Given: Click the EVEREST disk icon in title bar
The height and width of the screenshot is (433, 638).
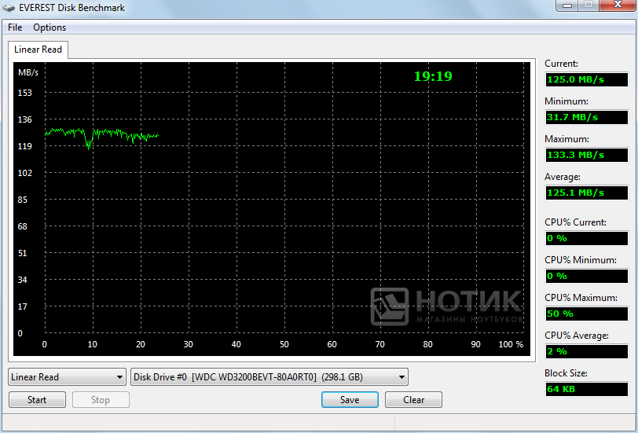Looking at the screenshot, I should tap(9, 8).
